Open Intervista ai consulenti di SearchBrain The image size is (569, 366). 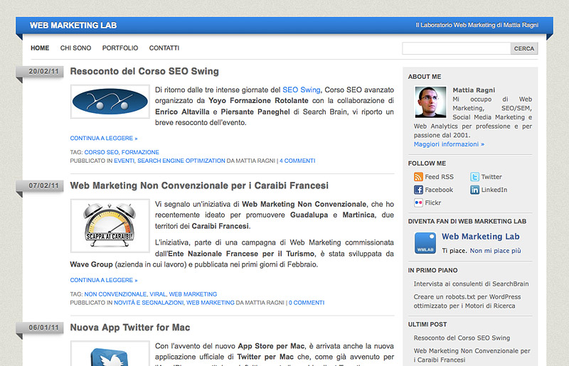(471, 284)
